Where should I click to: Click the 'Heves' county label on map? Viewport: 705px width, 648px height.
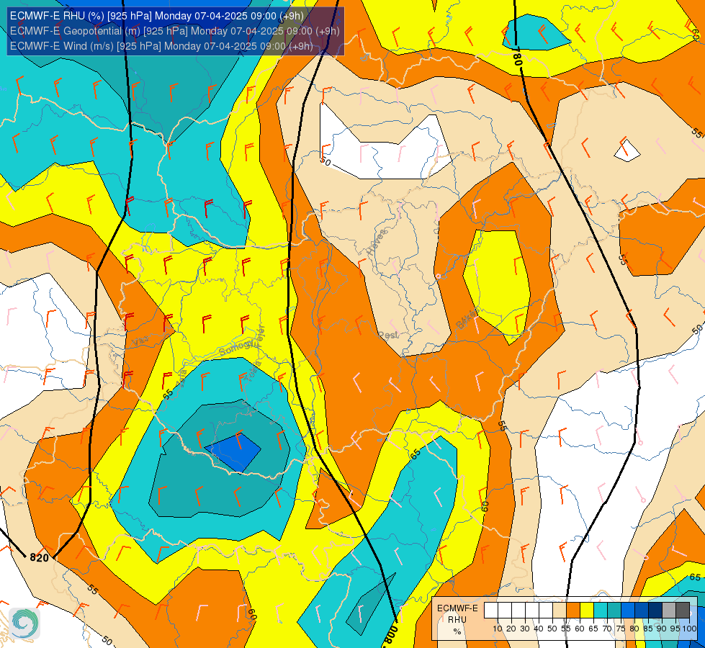377,243
